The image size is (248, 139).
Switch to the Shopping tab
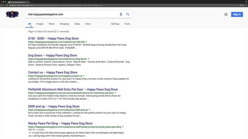(x=64, y=24)
